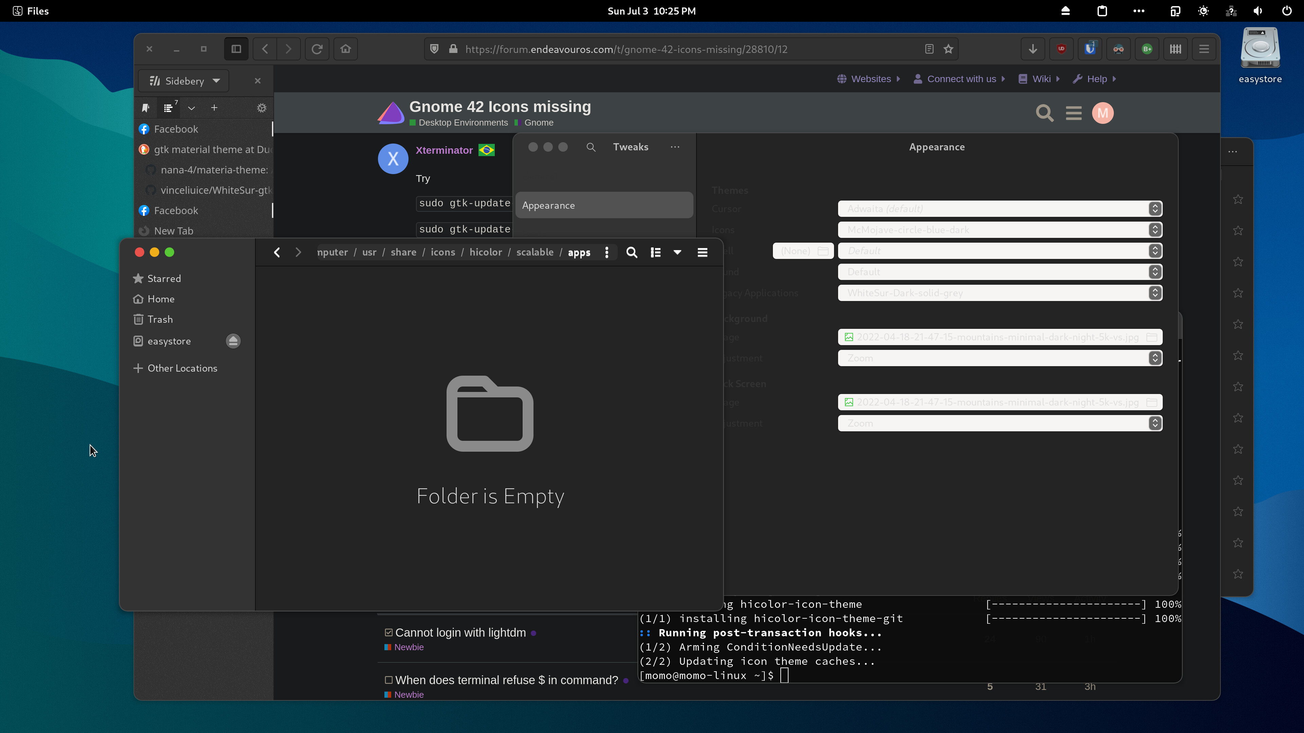Navigate to hicolor in path bar

[486, 252]
